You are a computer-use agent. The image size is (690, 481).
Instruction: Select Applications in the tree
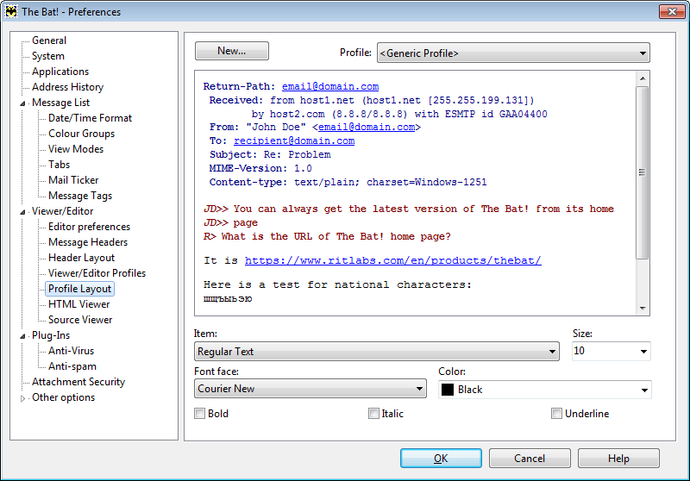(60, 72)
